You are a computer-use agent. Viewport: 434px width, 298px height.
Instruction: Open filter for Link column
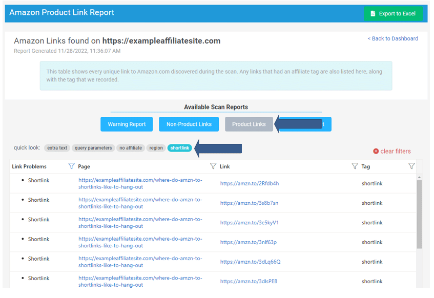point(355,166)
